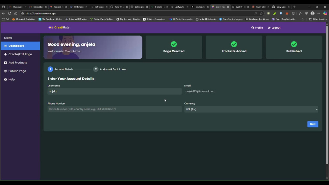This screenshot has height=185, width=329.
Task: Open the tab actions menu icon
Action: [x=3, y=7]
